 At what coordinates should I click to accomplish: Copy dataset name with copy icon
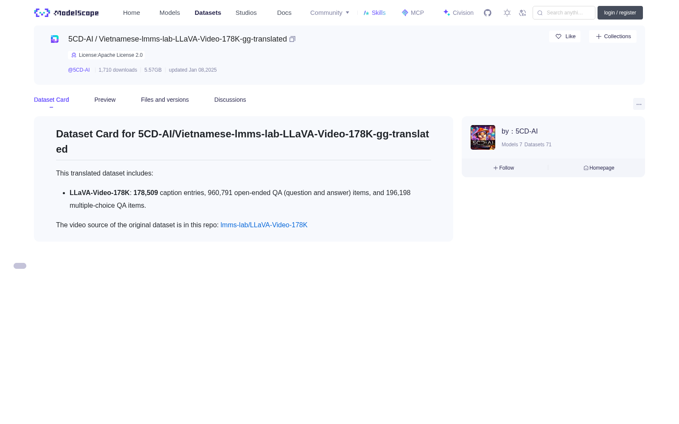click(292, 39)
